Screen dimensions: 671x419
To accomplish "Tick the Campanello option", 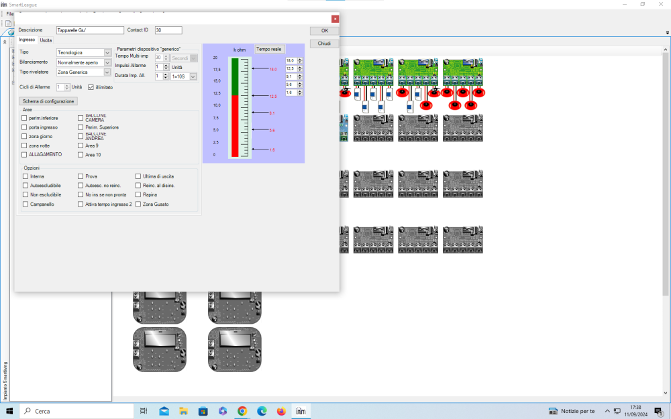I will tap(25, 204).
